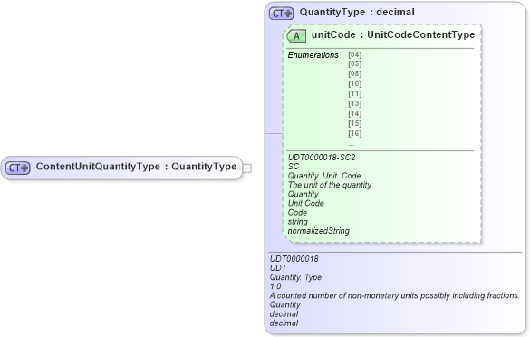This screenshot has height=337, width=530.
Task: Click the 'Unit Code' annotation line
Action: click(x=306, y=203)
